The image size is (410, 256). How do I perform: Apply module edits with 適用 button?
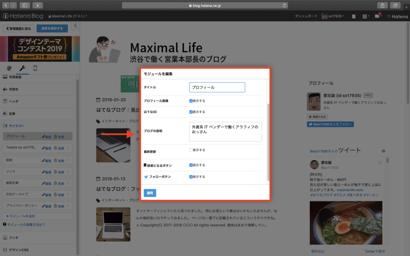point(150,193)
